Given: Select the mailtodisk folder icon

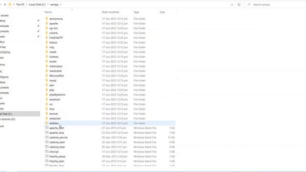Looking at the screenshot, I should 47,71.
